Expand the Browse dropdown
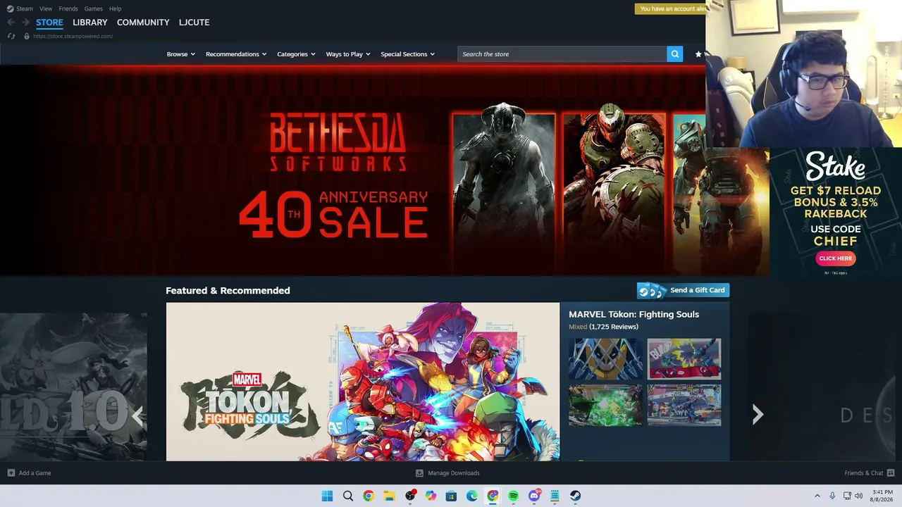This screenshot has width=902, height=507. click(x=181, y=54)
